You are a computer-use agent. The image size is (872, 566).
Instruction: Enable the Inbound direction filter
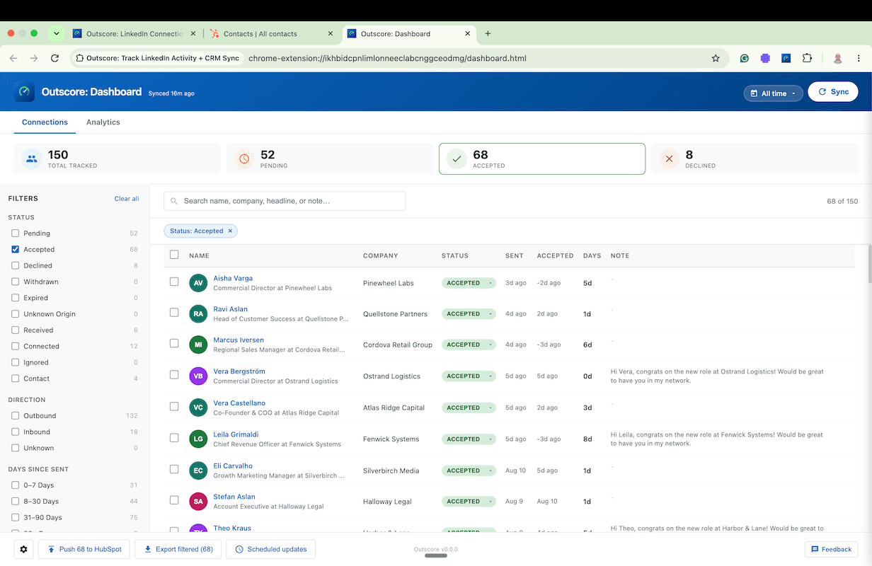tap(16, 432)
